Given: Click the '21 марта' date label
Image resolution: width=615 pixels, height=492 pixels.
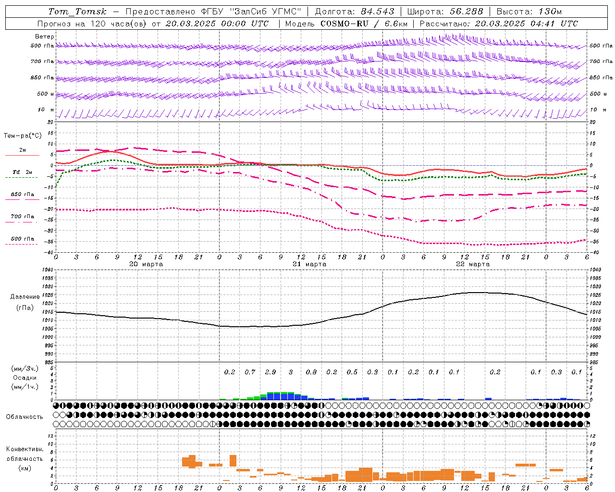Looking at the screenshot, I should point(309,264).
